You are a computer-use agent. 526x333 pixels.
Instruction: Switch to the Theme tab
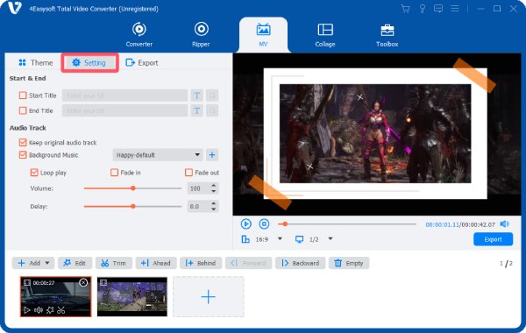tap(36, 63)
